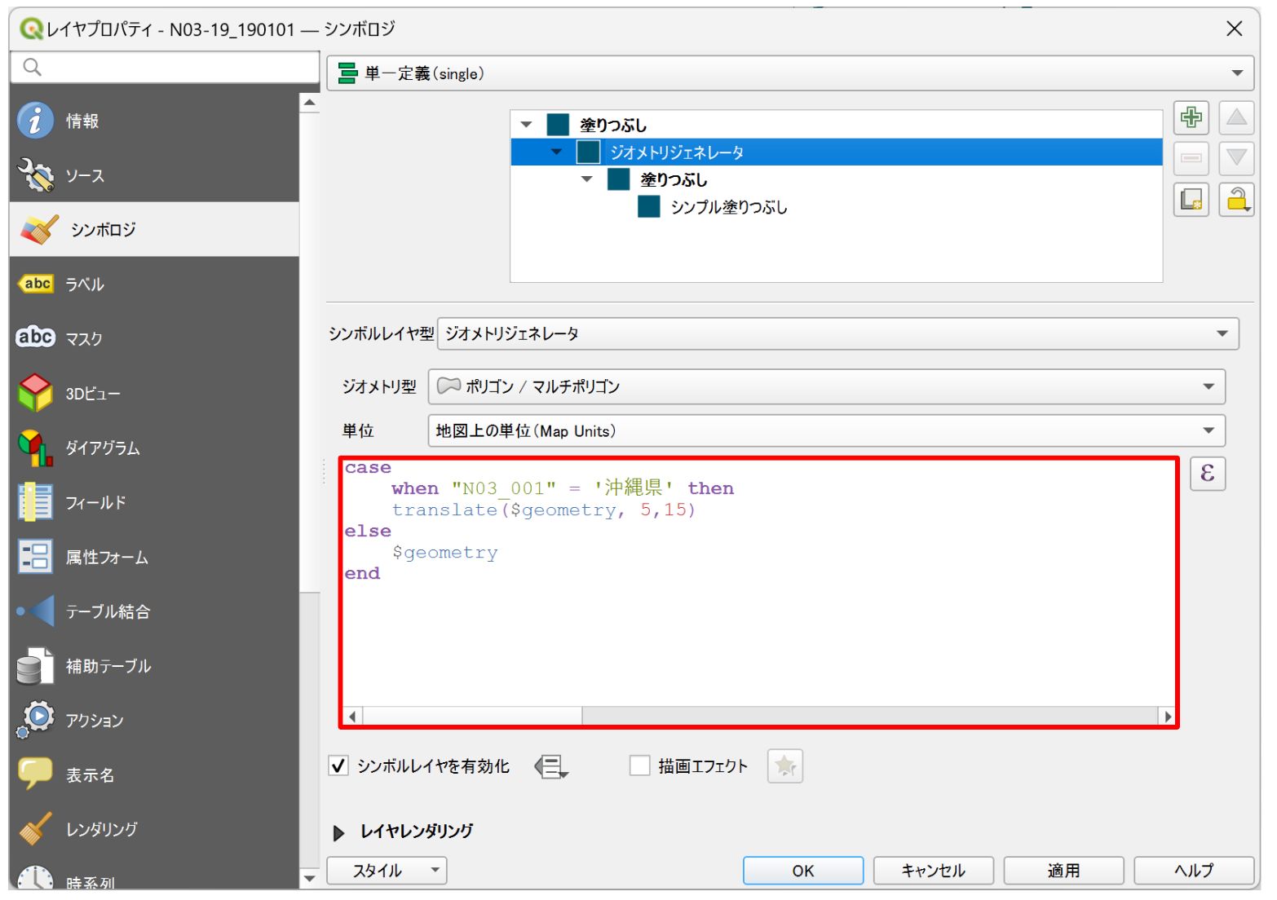Screen dimensions: 1277x900
Task: Click the キャンセル button
Action: (934, 871)
